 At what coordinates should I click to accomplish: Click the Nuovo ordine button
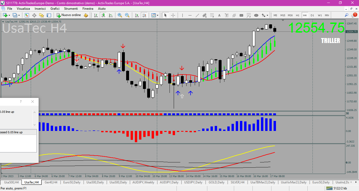pyautogui.click(x=69, y=15)
